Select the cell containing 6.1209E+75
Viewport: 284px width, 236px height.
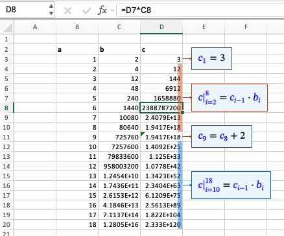[161, 195]
